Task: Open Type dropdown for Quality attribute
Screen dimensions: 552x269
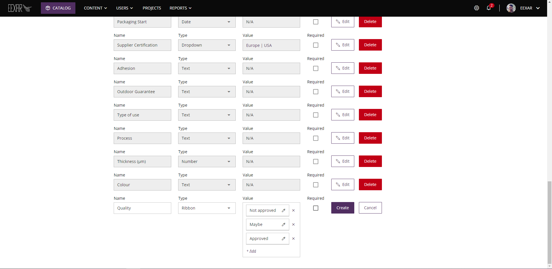Action: pos(207,208)
